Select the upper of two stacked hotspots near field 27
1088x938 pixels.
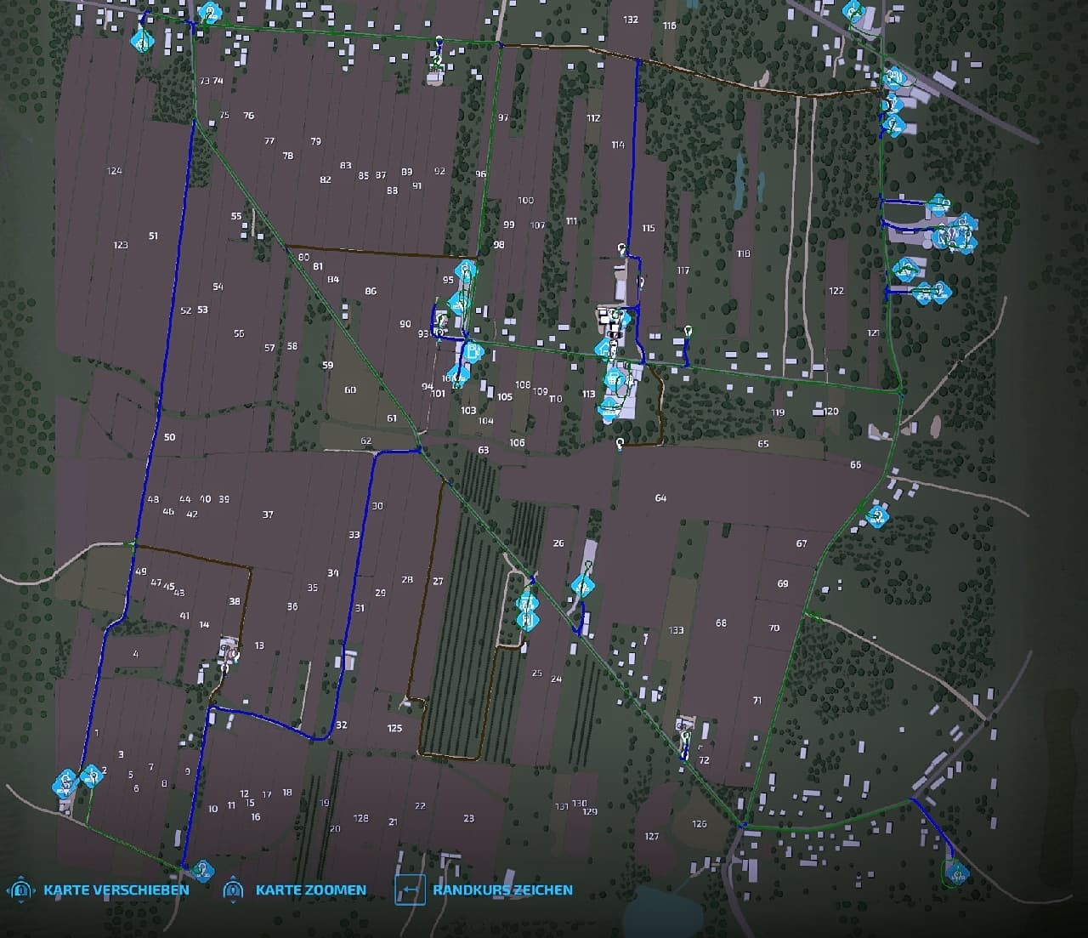[528, 603]
